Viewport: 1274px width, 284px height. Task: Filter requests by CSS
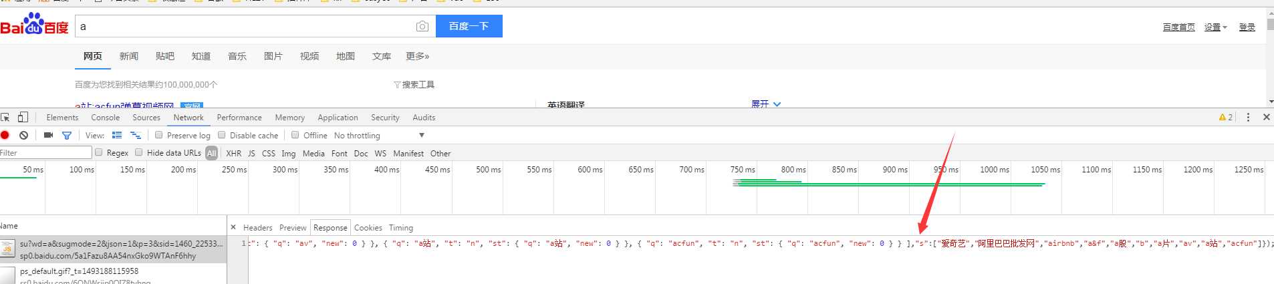point(269,153)
